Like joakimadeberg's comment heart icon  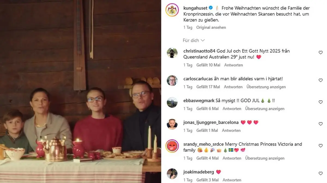coord(320,174)
